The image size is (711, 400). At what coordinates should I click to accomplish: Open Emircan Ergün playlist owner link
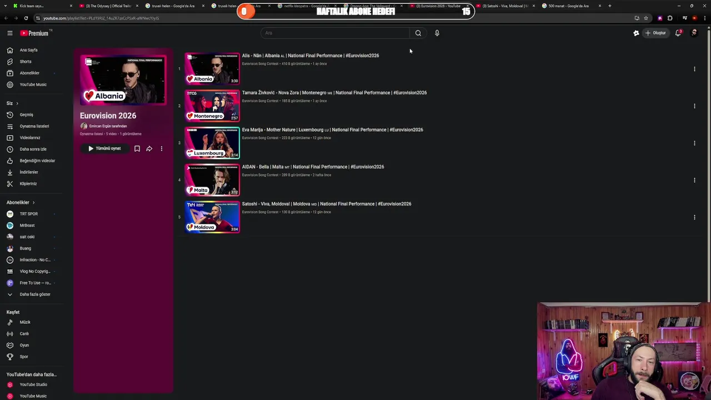click(108, 126)
